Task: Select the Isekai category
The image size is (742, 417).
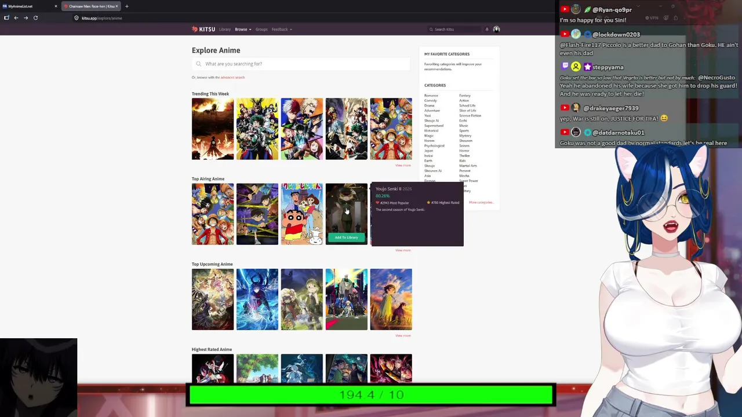Action: (x=429, y=156)
